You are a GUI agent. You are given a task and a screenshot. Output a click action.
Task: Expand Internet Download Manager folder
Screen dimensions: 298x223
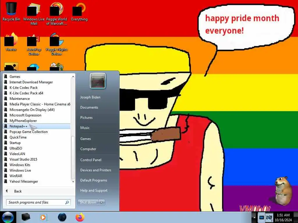pyautogui.click(x=36, y=82)
